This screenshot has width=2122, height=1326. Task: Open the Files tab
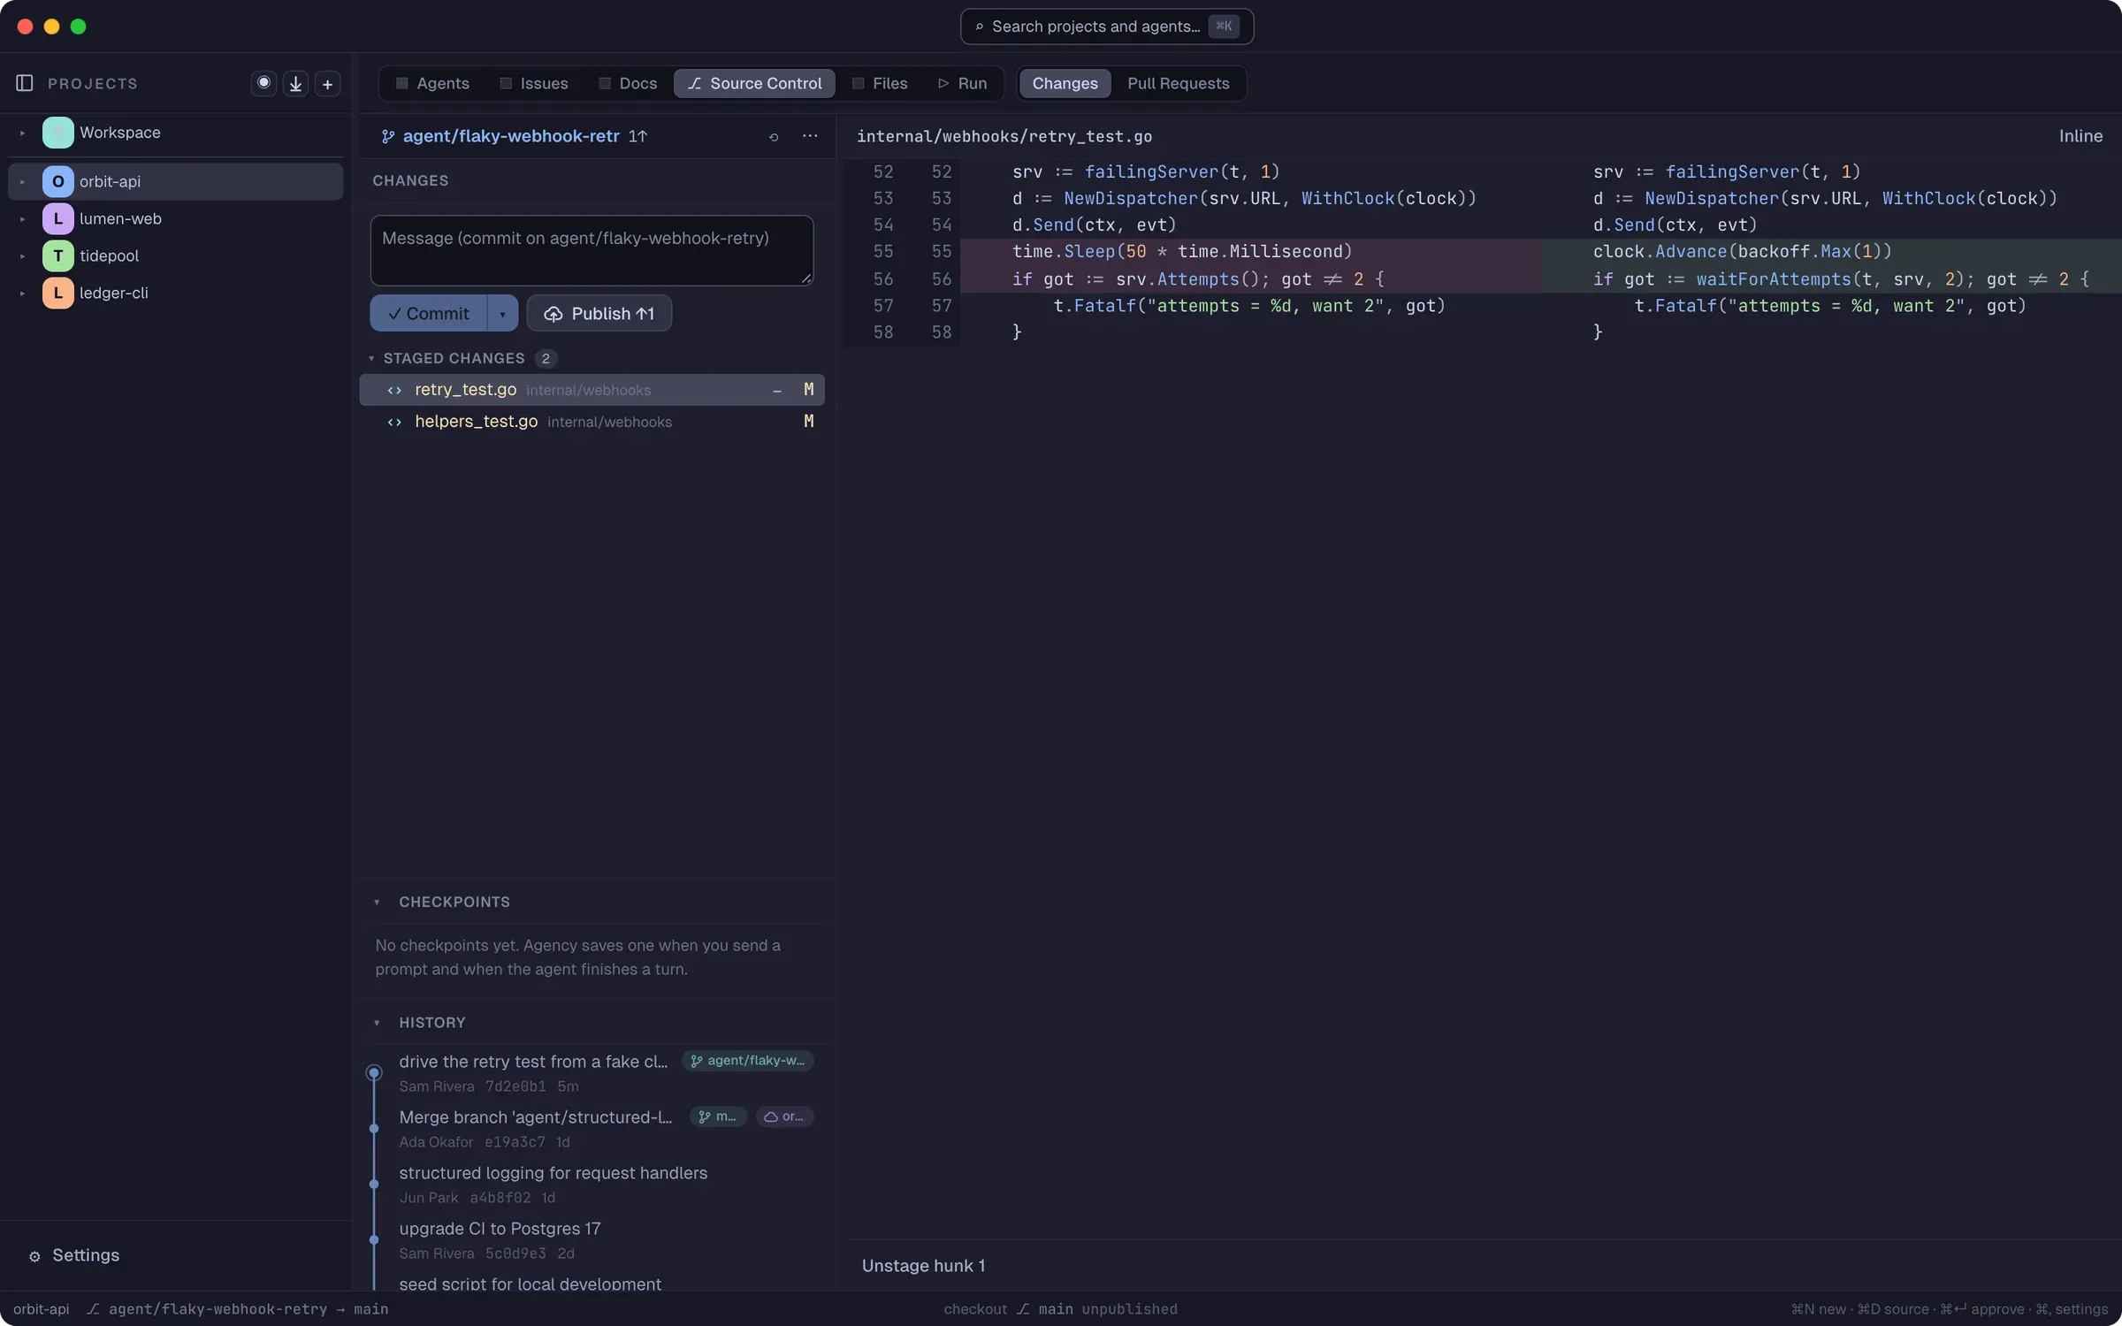coord(880,83)
